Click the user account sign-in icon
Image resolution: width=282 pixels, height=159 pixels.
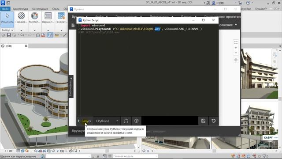(x=213, y=3)
